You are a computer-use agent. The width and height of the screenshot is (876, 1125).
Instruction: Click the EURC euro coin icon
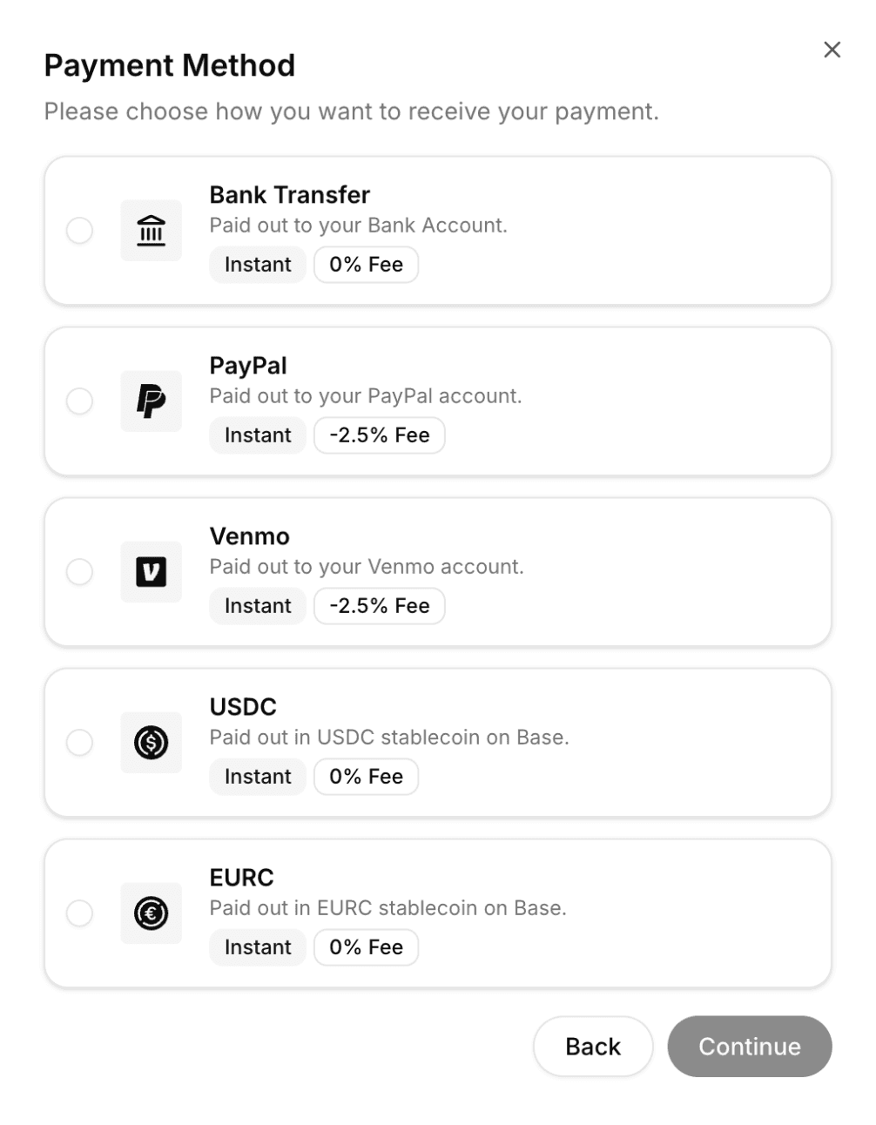click(151, 913)
